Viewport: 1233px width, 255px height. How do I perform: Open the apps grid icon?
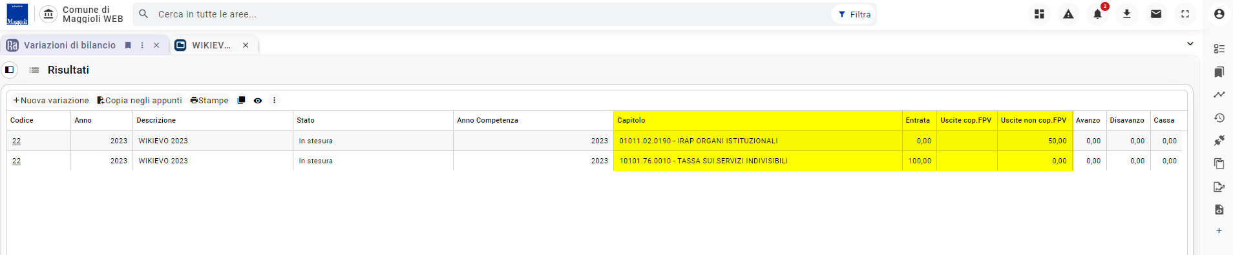[1039, 14]
